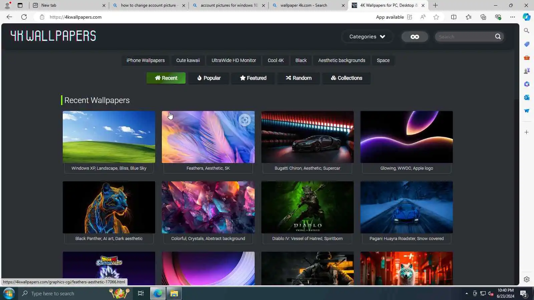The width and height of the screenshot is (534, 300).
Task: Go back using the browser back arrow
Action: [9, 17]
